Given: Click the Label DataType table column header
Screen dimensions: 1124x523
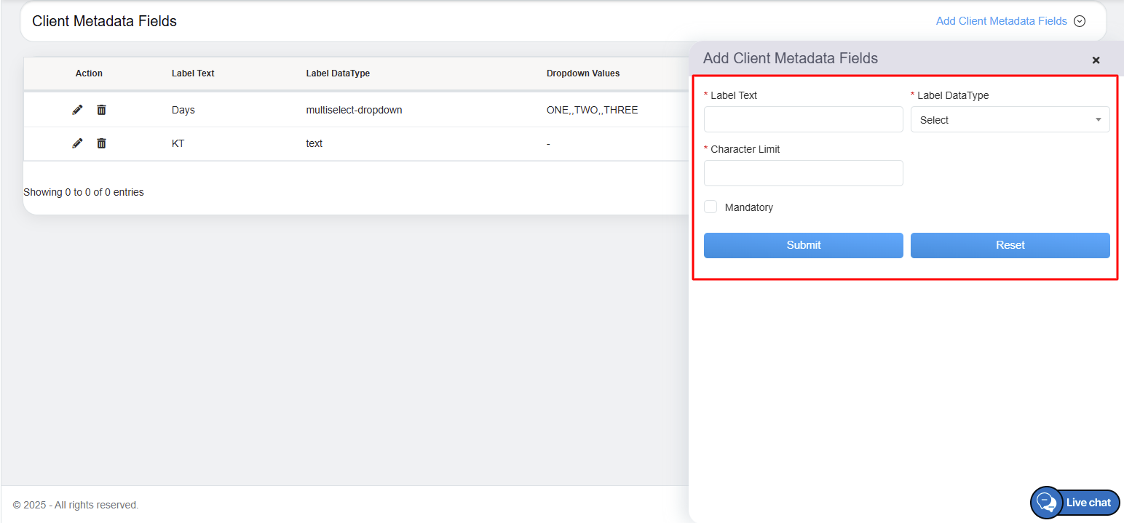Looking at the screenshot, I should point(338,73).
